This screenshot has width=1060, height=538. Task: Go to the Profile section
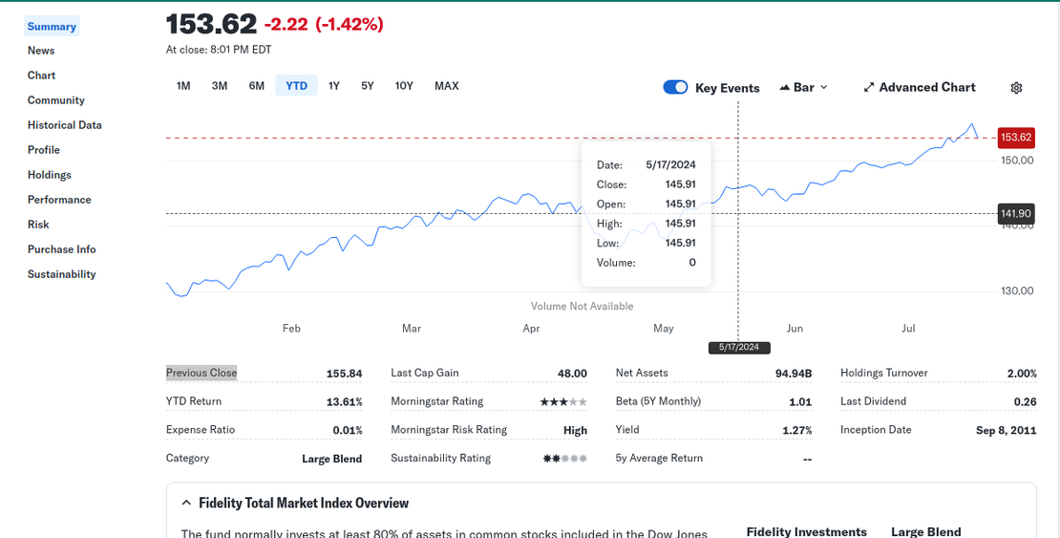coord(44,150)
